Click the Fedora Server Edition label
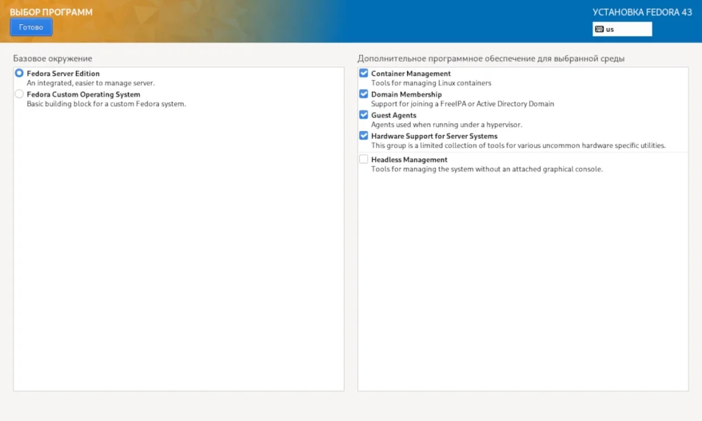The width and height of the screenshot is (702, 421). coord(63,73)
